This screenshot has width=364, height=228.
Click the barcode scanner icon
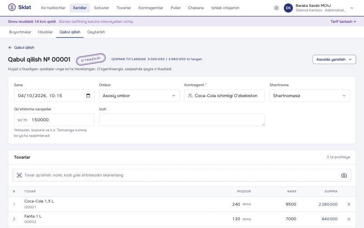(x=19, y=175)
